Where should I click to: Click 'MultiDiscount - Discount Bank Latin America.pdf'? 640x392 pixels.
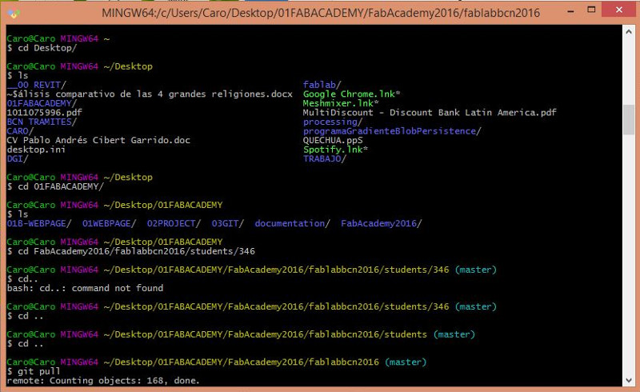[430, 112]
